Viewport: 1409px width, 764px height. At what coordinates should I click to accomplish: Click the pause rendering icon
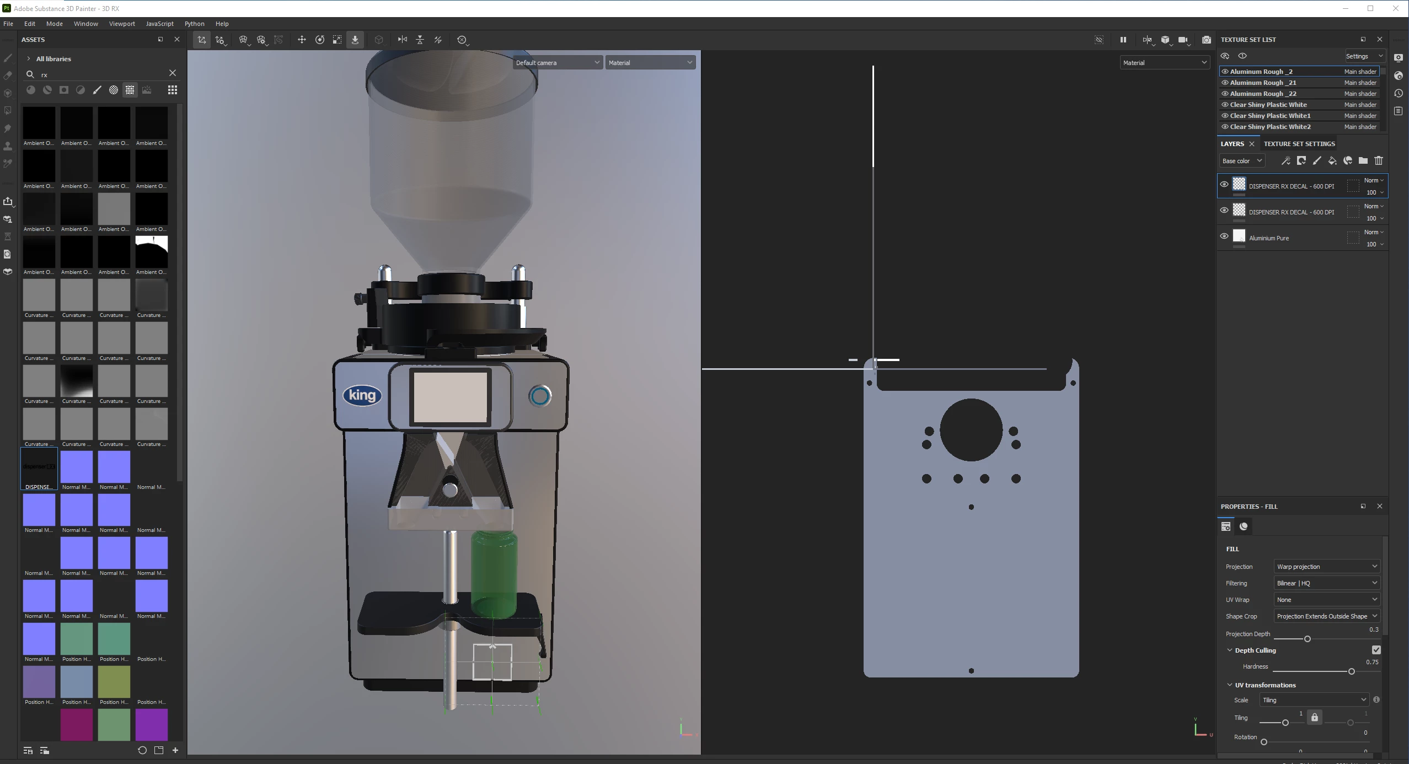tap(1123, 40)
